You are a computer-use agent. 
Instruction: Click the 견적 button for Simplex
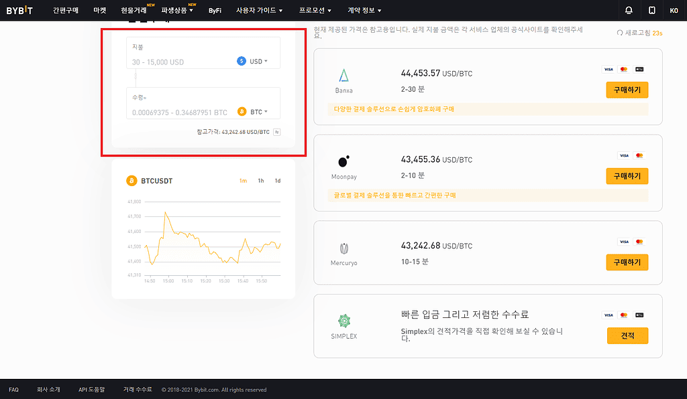[x=627, y=335]
